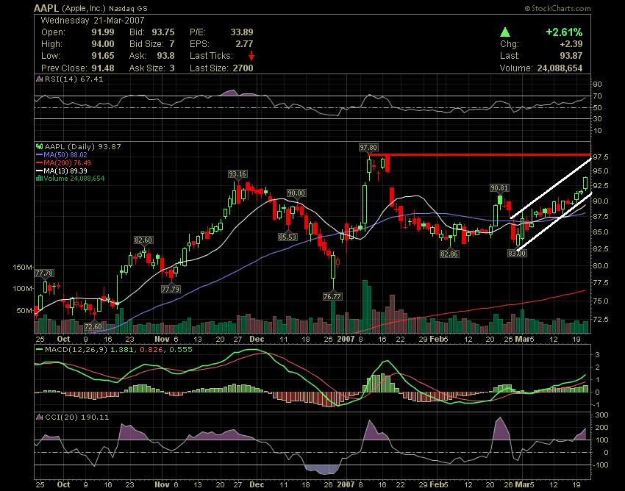
Task: Click the 300 CCI axis label
Action: coord(601,415)
